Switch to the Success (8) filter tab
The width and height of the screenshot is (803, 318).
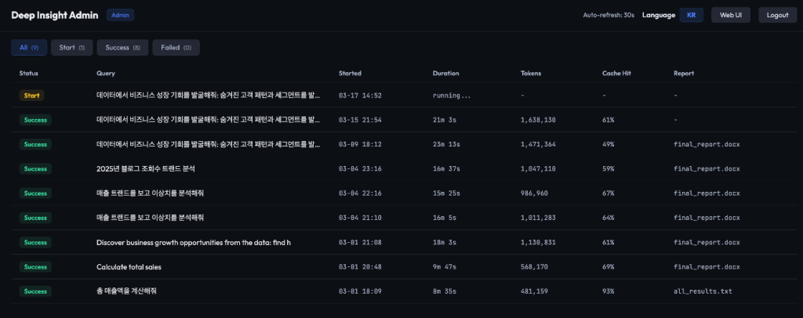(122, 48)
